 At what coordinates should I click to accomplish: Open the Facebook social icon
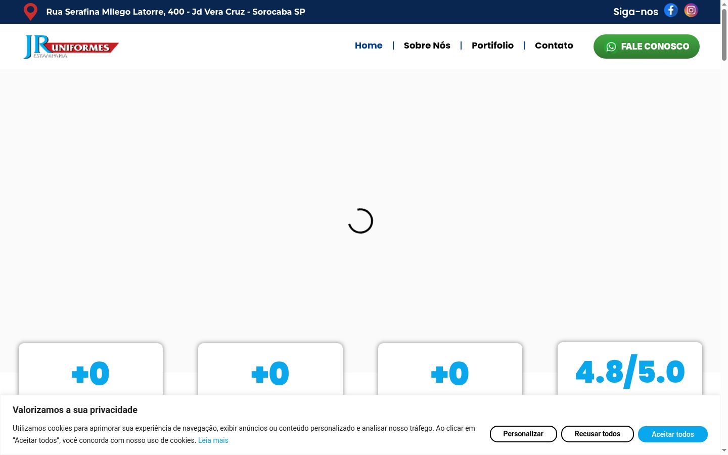click(x=671, y=10)
